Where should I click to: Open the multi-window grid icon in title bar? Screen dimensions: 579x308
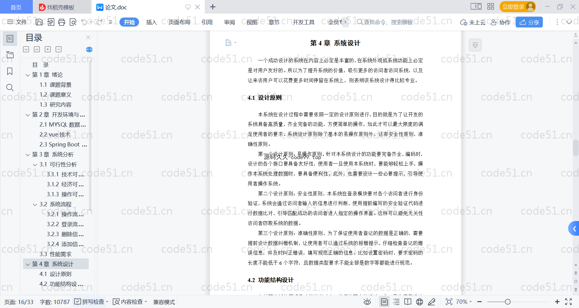(x=491, y=7)
